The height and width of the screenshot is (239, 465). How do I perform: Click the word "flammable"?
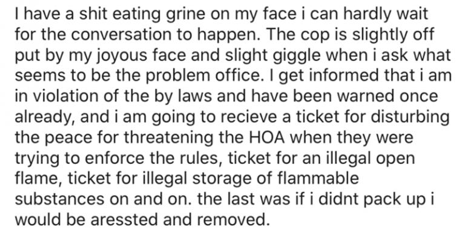pyautogui.click(x=318, y=178)
